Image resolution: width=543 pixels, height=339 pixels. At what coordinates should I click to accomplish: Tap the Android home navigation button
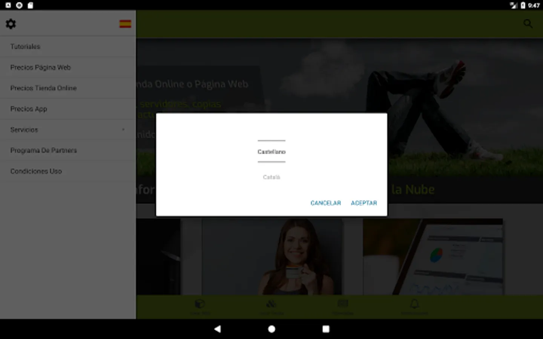(x=271, y=329)
